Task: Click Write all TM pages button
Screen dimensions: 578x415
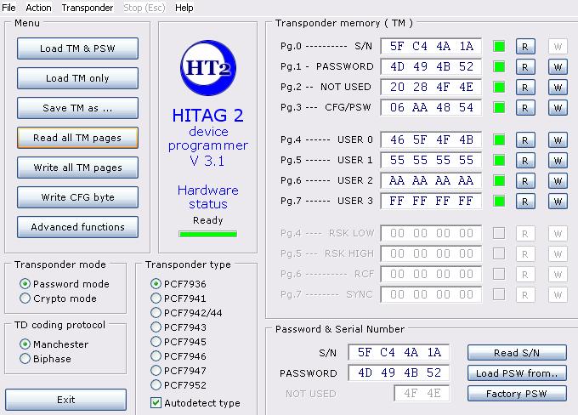Action: [x=77, y=168]
